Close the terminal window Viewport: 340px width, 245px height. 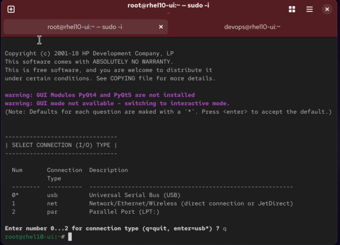pos(327,9)
